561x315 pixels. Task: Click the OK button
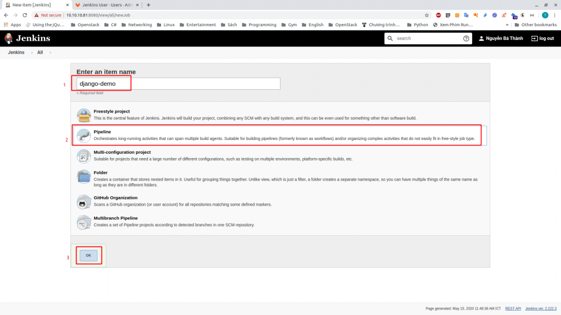coord(88,255)
